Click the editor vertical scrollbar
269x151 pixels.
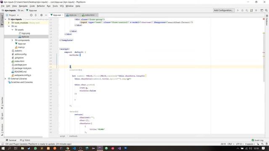pos(264,49)
